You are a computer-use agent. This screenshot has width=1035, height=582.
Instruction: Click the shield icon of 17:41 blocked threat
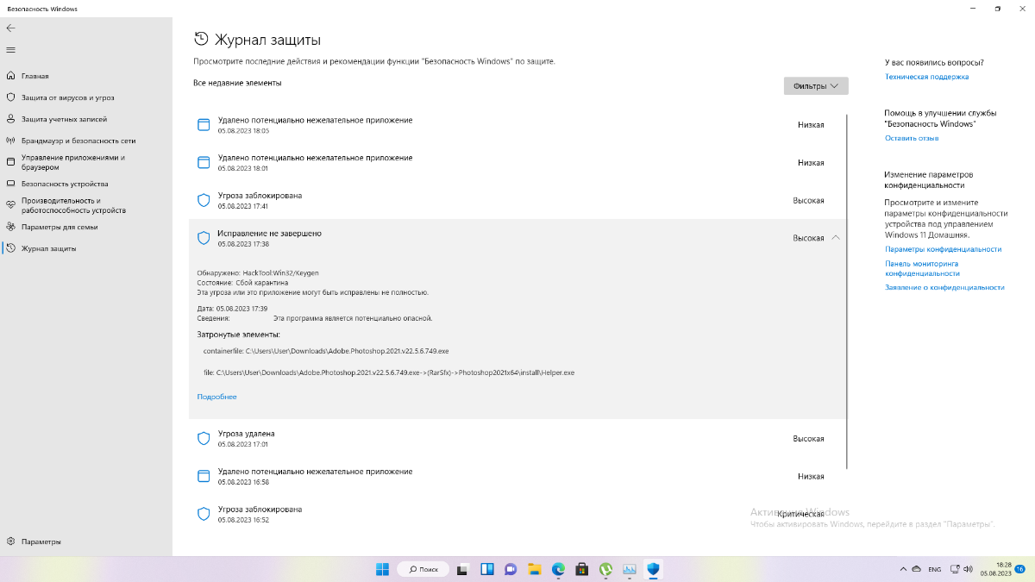point(204,200)
